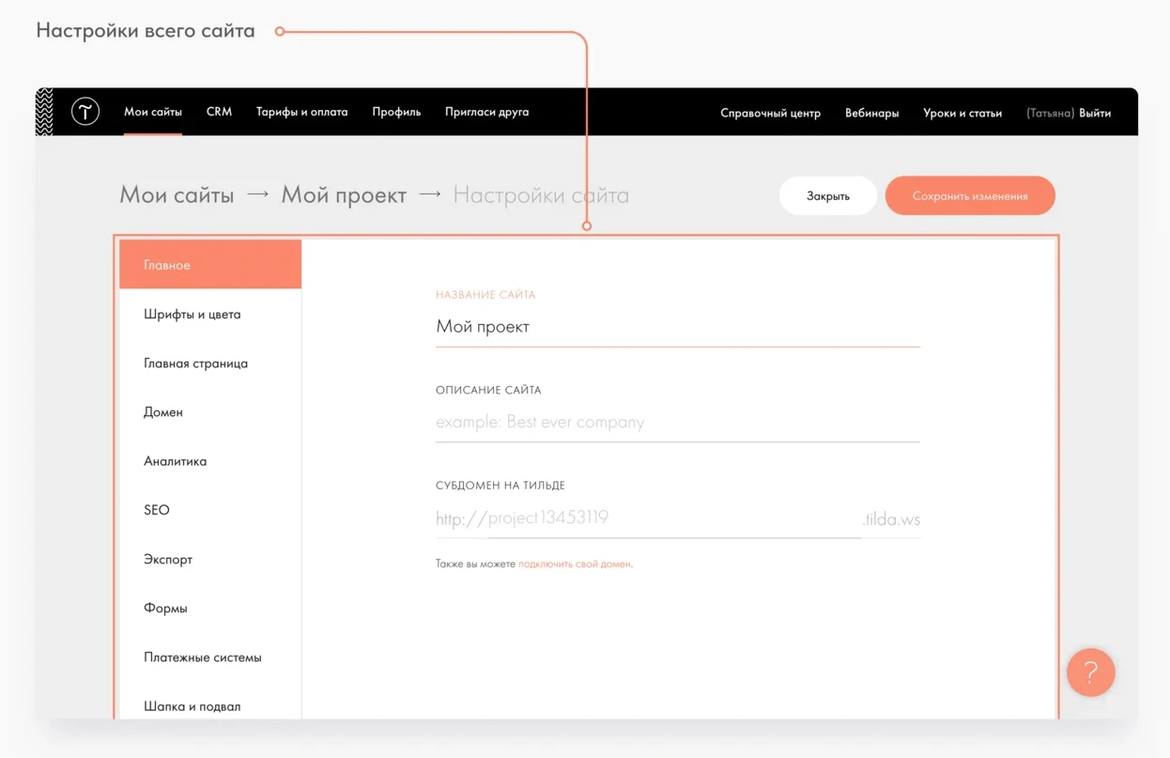Open the Аналитика settings tab
The height and width of the screenshot is (758, 1170).
[176, 461]
